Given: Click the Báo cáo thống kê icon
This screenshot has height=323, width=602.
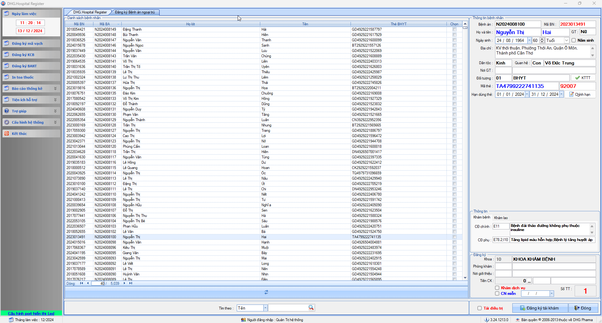Looking at the screenshot, I should click(x=7, y=88).
